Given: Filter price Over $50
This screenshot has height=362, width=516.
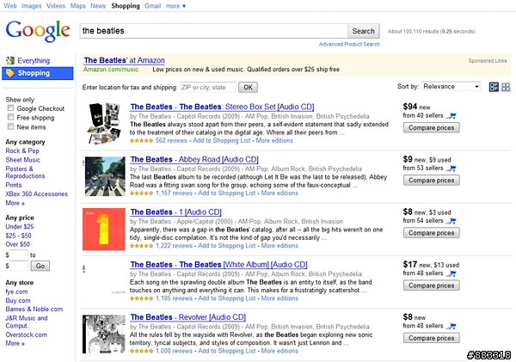Looking at the screenshot, I should [17, 244].
